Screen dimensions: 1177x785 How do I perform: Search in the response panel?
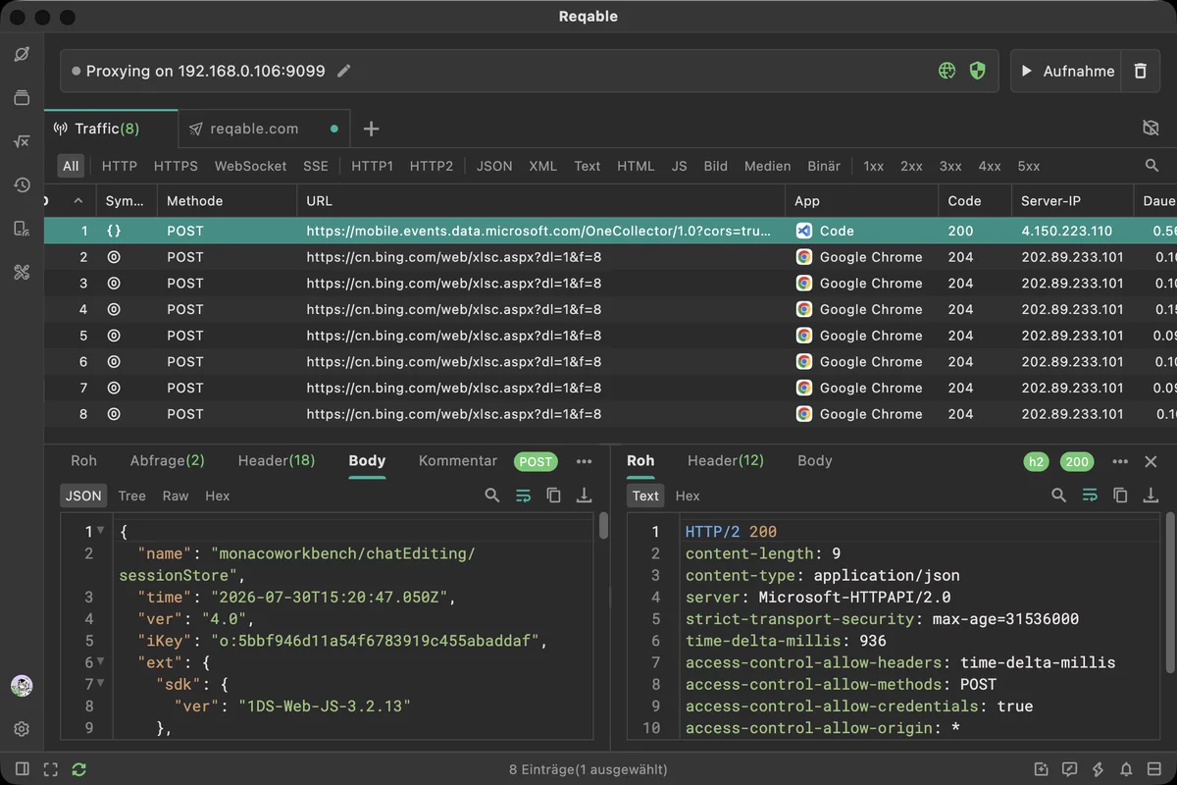point(1058,496)
